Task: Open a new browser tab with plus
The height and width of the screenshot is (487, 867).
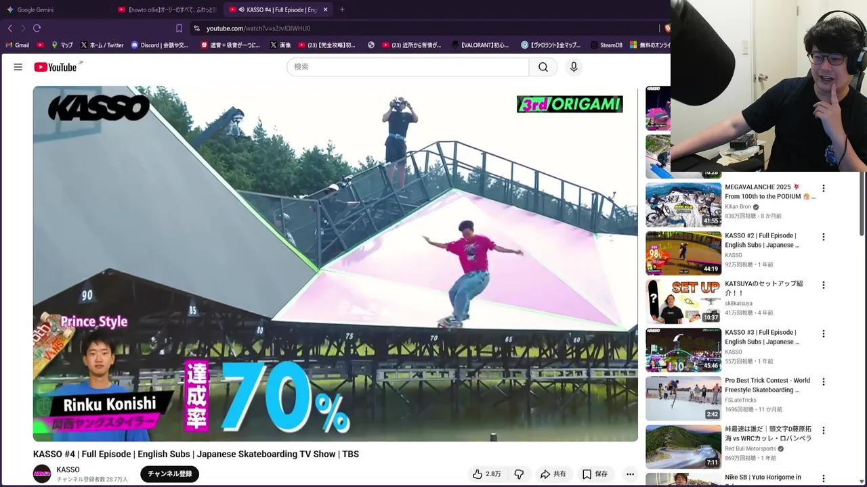Action: point(342,9)
